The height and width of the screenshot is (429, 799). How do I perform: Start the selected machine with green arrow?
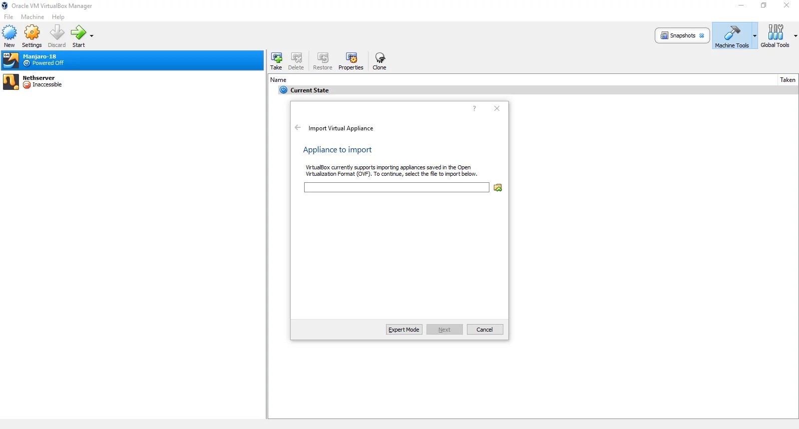(x=78, y=33)
